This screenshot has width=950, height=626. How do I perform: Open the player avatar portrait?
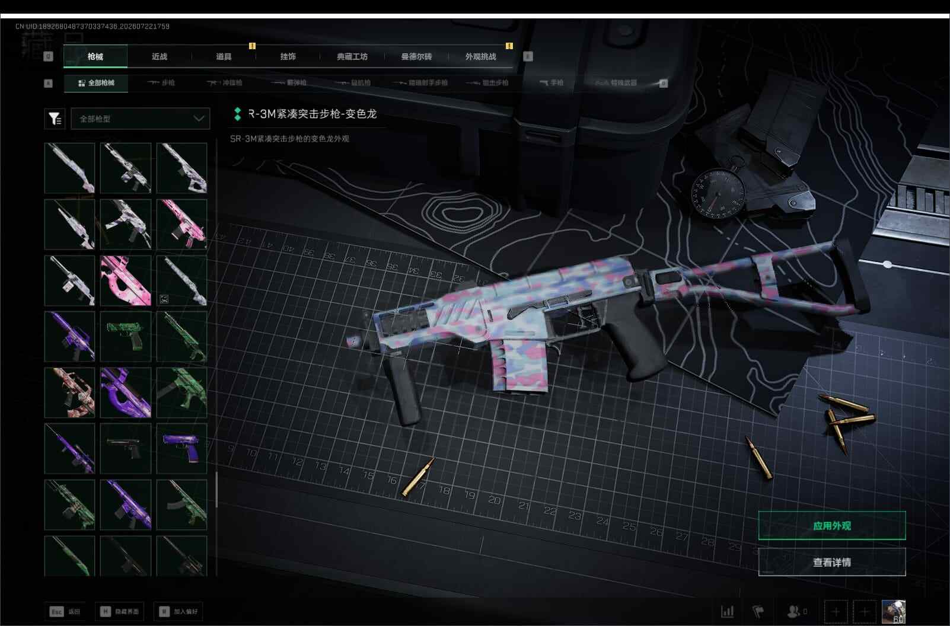pyautogui.click(x=893, y=611)
